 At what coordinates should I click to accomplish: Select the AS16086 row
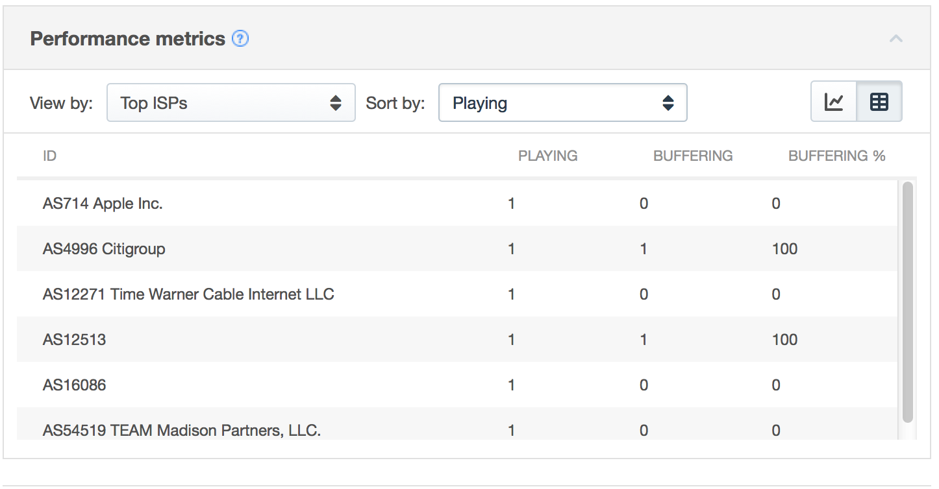coord(457,385)
